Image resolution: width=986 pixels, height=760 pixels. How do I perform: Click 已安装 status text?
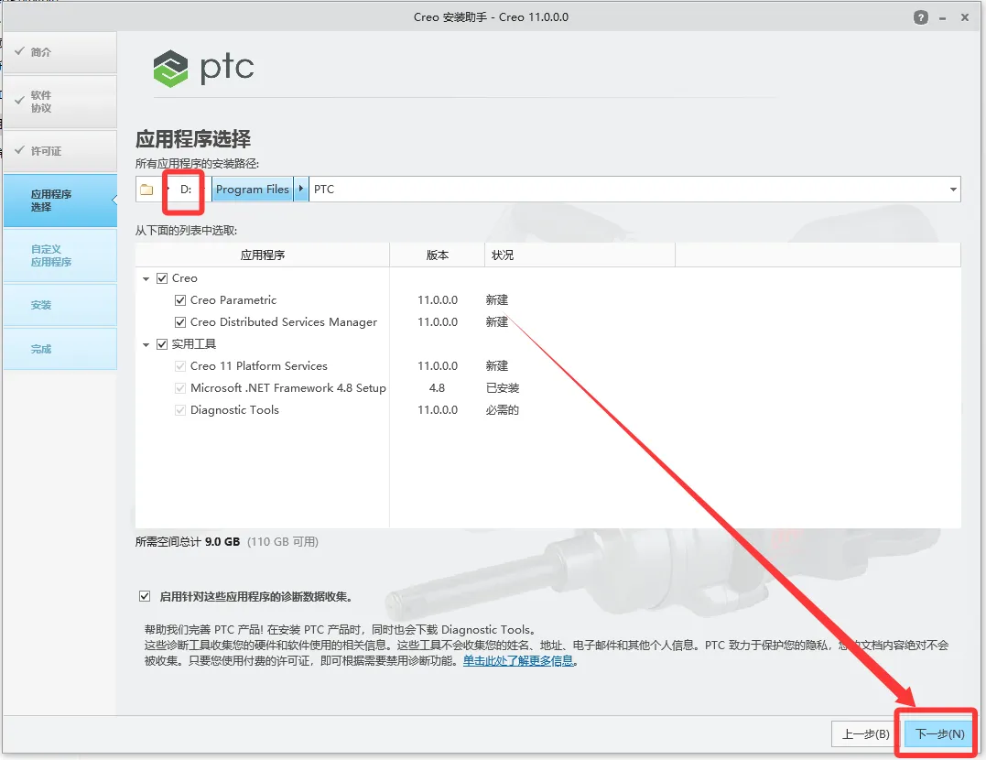(503, 388)
